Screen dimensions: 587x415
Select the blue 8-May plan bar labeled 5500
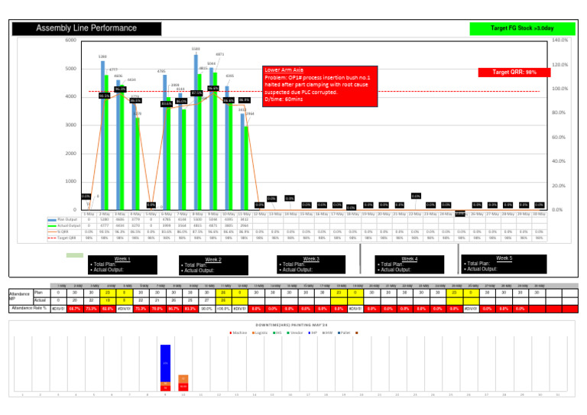tap(196, 132)
